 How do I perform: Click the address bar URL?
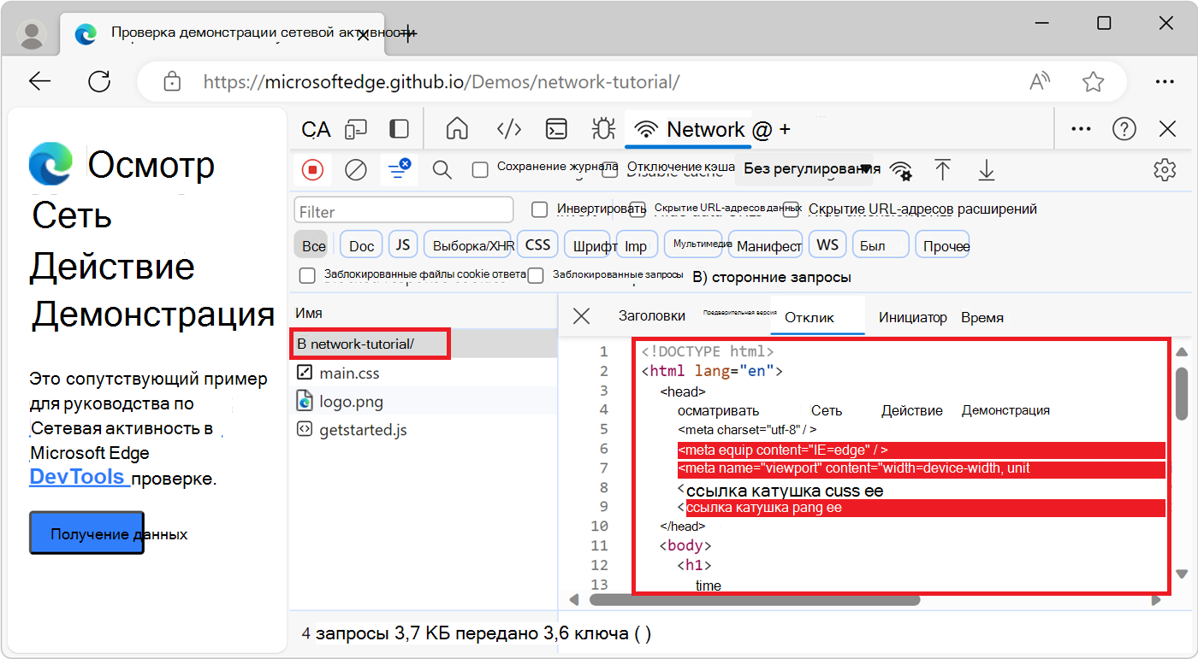[x=442, y=82]
